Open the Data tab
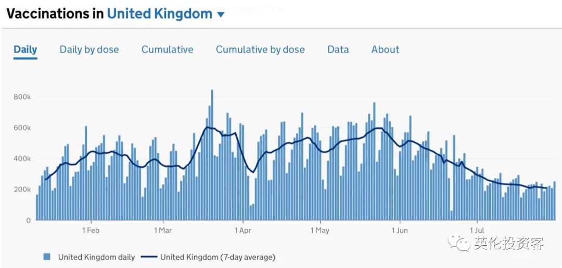This screenshot has height=268, width=562. coord(338,50)
